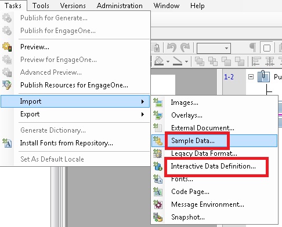Open the Window menu
The width and height of the screenshot is (282, 227).
click(167, 5)
